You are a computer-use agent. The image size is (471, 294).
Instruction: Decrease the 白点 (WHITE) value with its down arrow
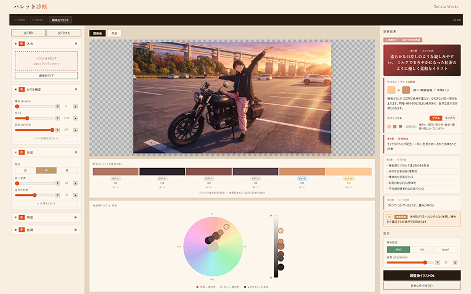(57, 130)
